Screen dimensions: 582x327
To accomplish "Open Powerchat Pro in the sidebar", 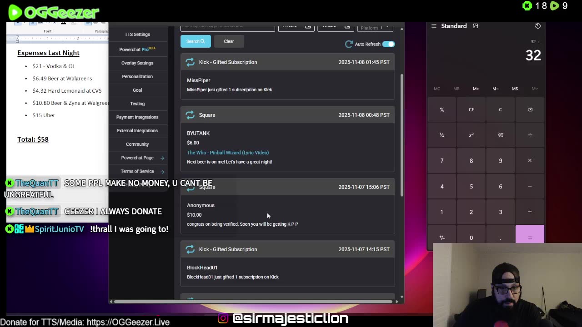I will pos(137,49).
